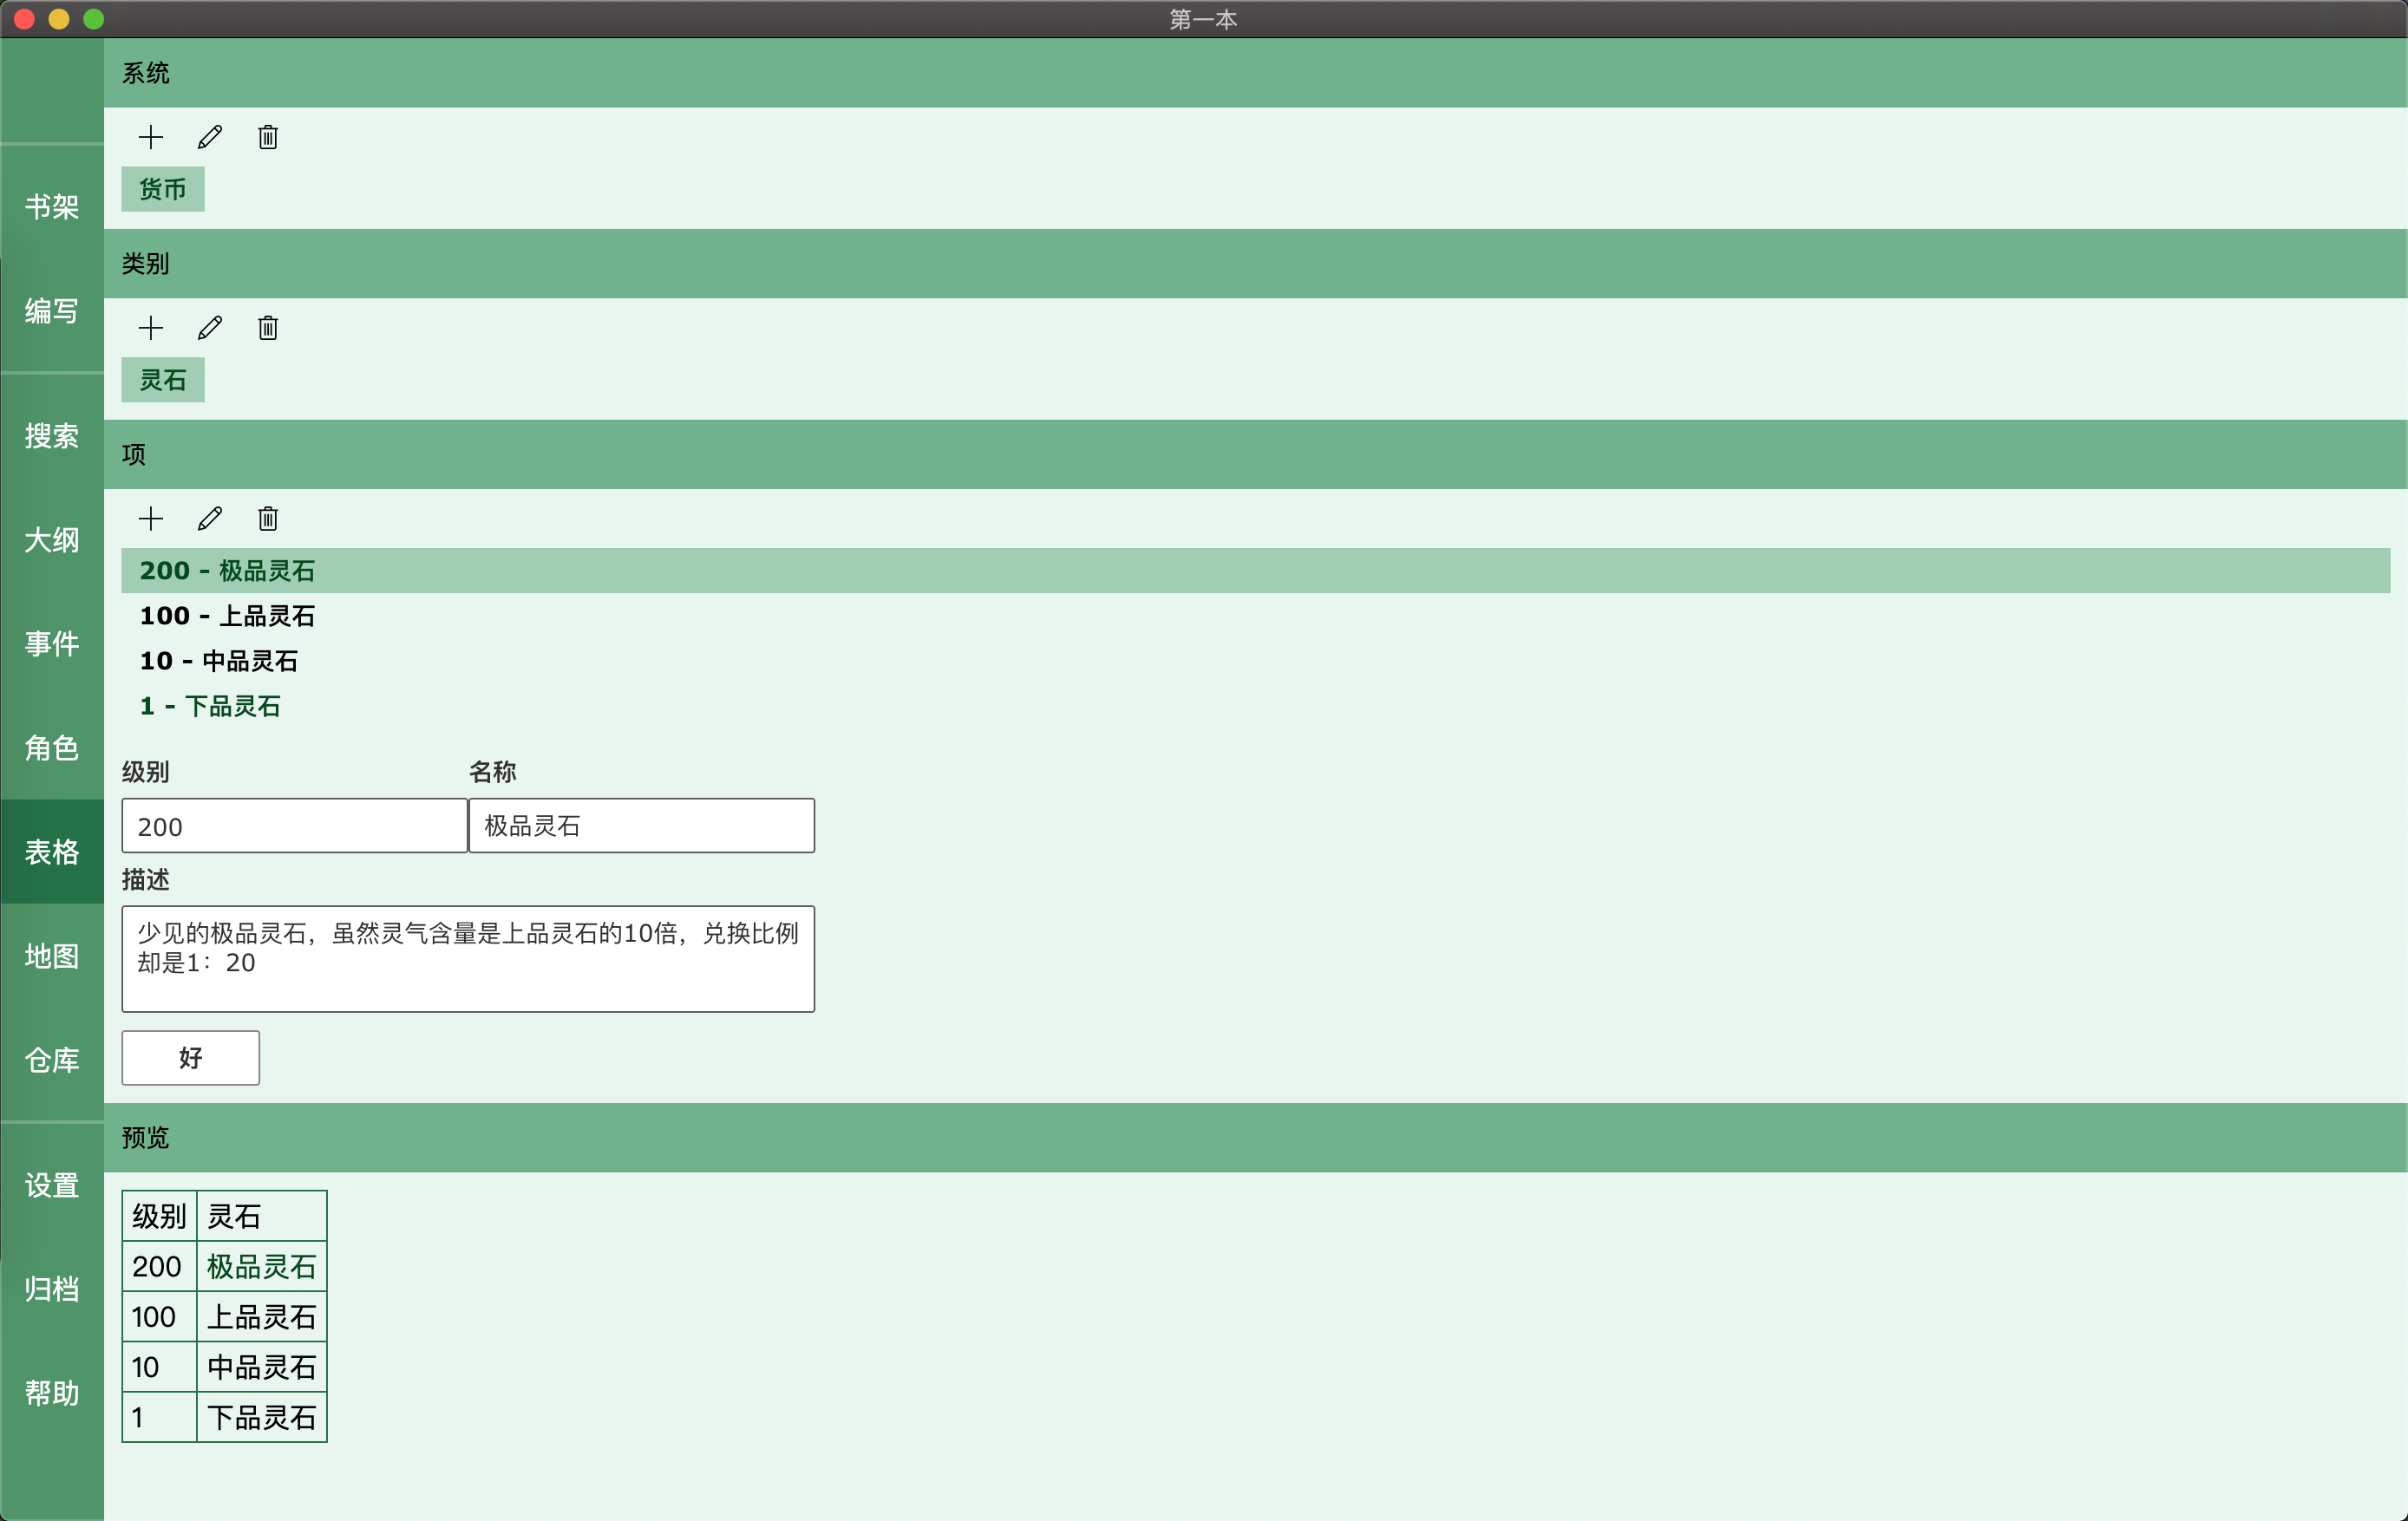Click the add icon under 系统 section

(x=151, y=137)
